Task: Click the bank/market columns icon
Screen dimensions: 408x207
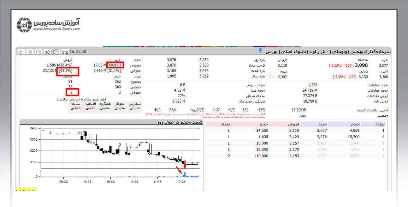Action: click(x=65, y=52)
